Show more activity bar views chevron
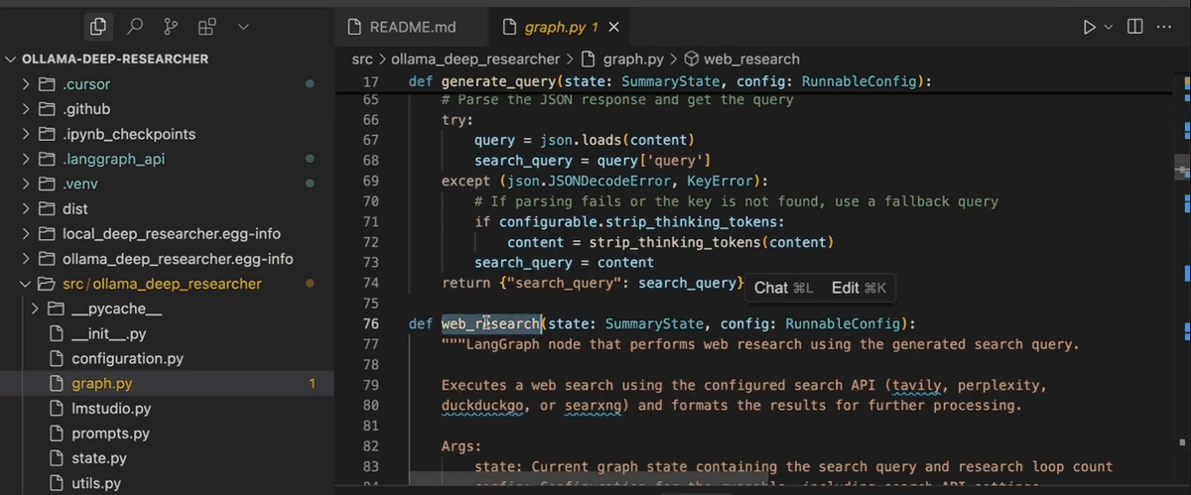This screenshot has width=1191, height=495. pyautogui.click(x=243, y=27)
